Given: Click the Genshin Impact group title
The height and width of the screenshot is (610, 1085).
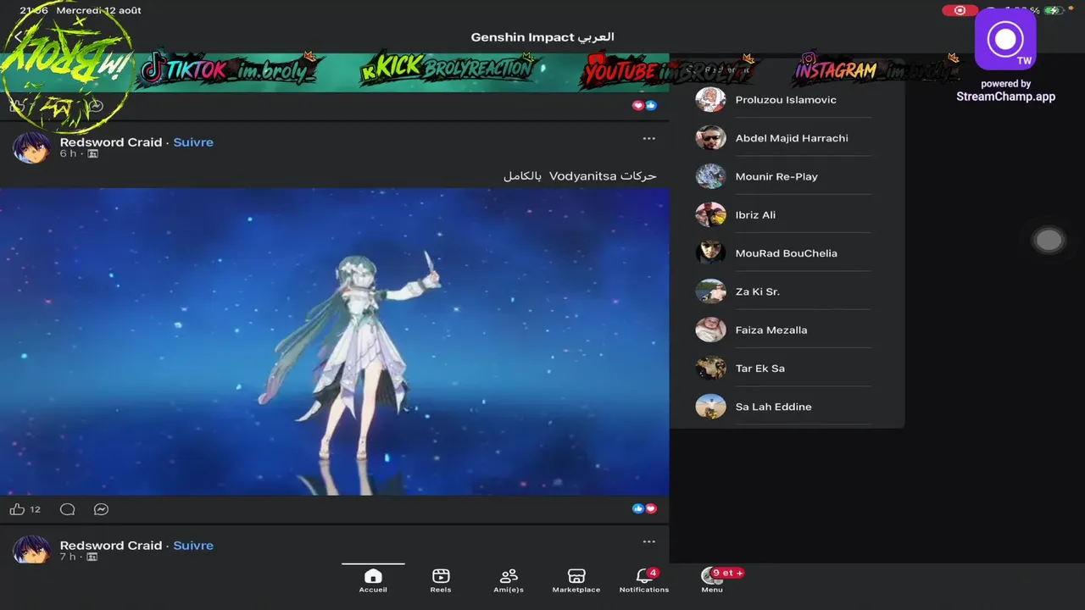Looking at the screenshot, I should pos(542,37).
